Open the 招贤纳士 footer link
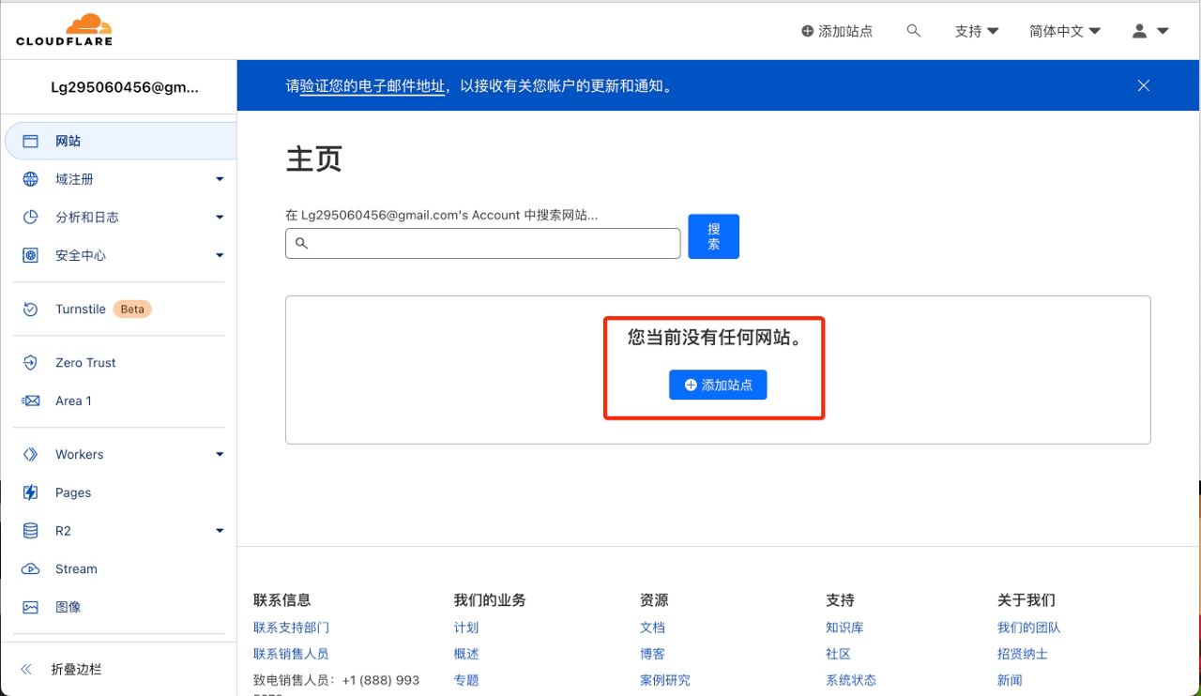The height and width of the screenshot is (696, 1201). pos(1022,654)
